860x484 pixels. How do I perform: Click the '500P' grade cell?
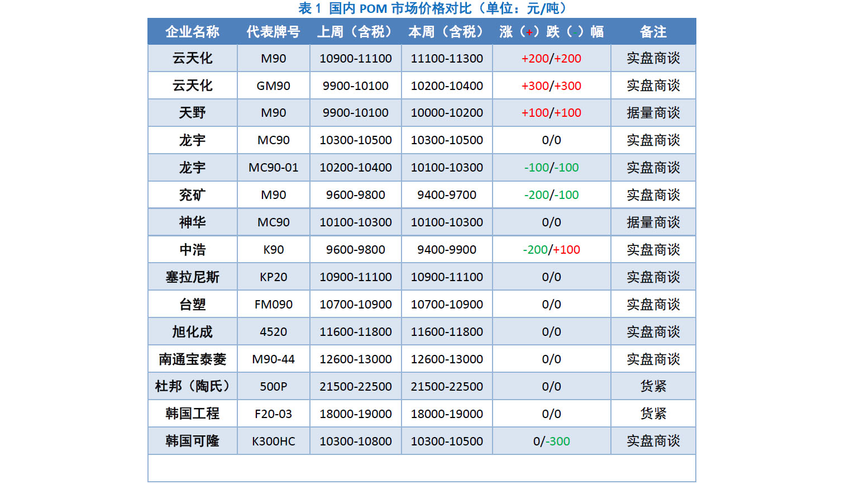(274, 387)
